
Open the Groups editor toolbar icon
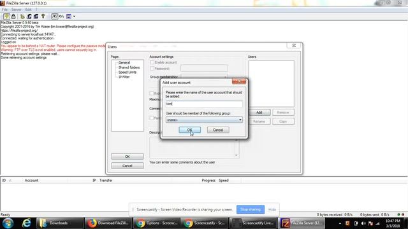coord(36,17)
